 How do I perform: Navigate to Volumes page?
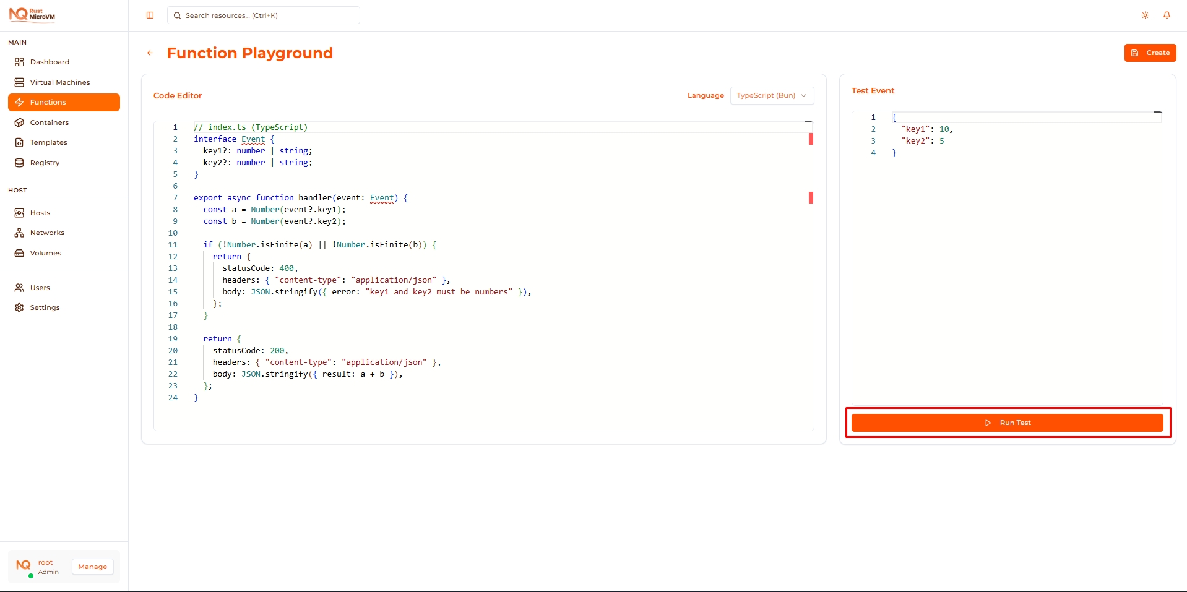(x=45, y=253)
